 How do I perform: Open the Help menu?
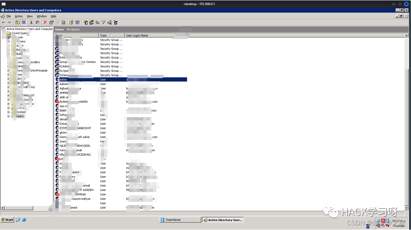54,16
